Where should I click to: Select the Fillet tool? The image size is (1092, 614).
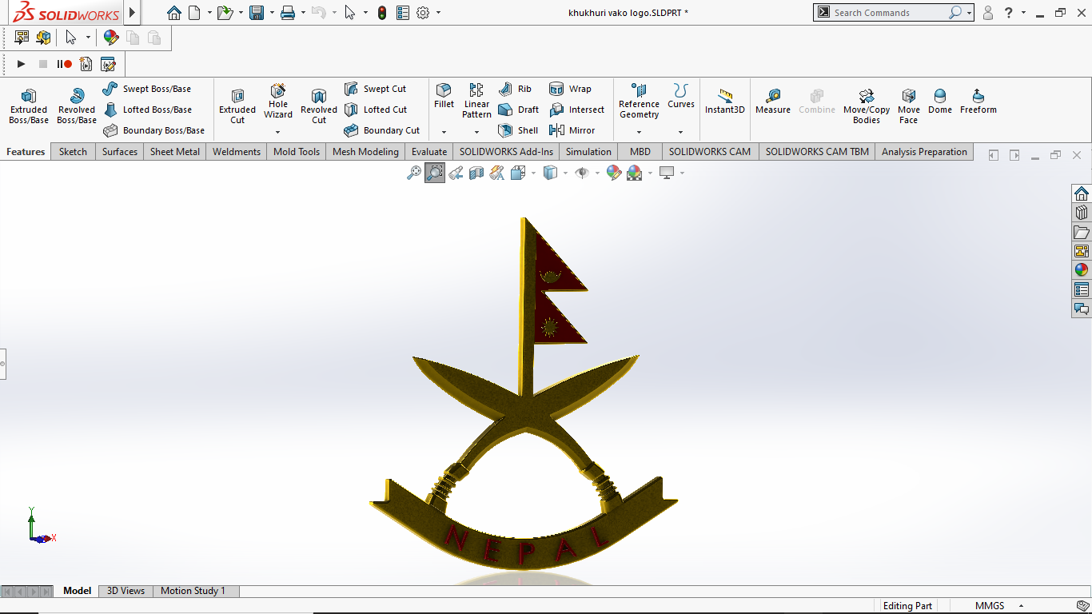[444, 96]
